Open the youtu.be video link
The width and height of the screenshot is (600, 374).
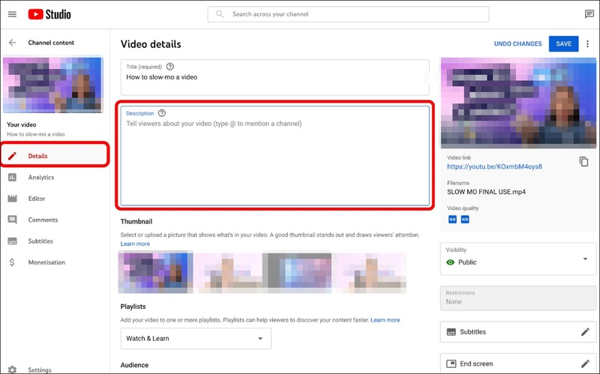pos(494,166)
